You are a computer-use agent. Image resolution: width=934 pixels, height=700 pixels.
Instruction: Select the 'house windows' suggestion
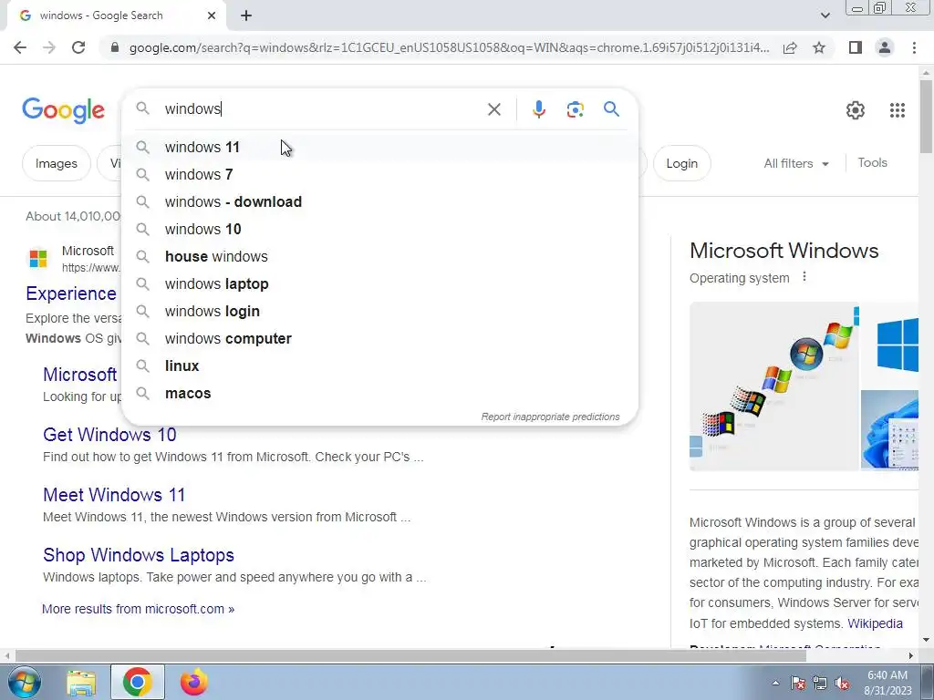379,256
